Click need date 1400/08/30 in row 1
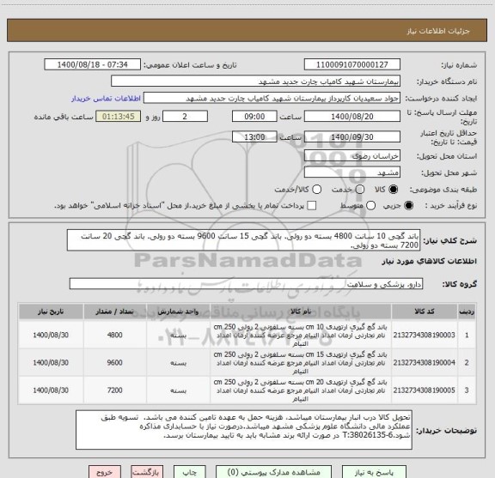 click(51, 335)
